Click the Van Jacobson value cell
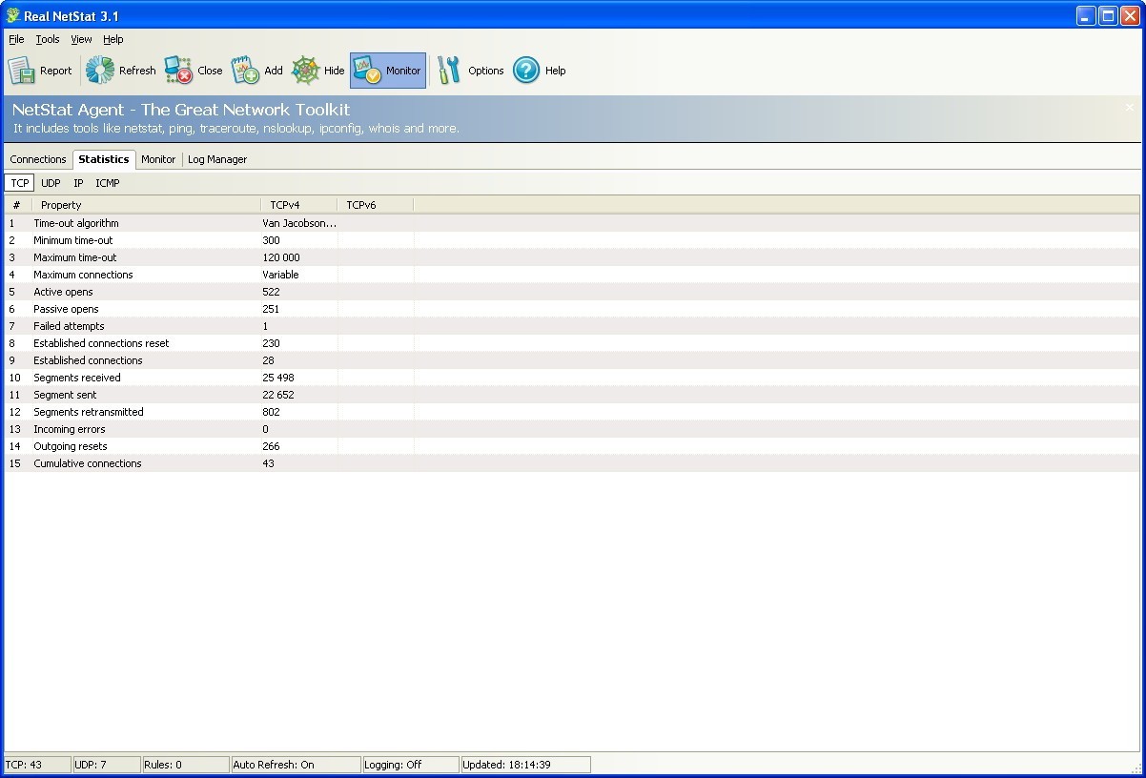The height and width of the screenshot is (778, 1146). [299, 223]
